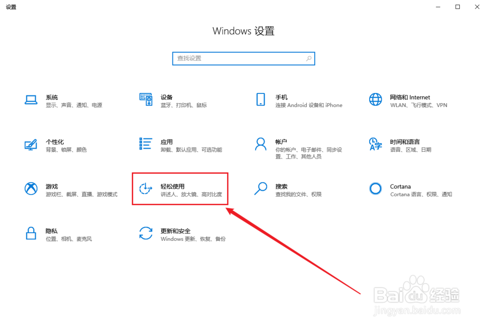487x327 pixels.
Task: Click the 更新和安全 arrows icon
Action: coord(146,234)
